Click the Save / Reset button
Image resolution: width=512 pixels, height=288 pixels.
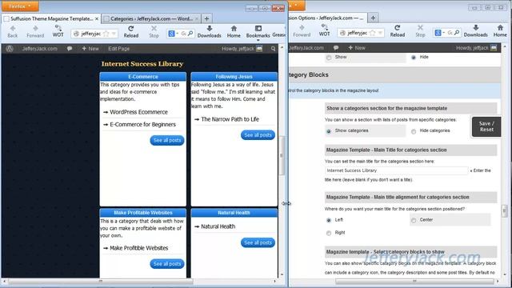click(486, 126)
